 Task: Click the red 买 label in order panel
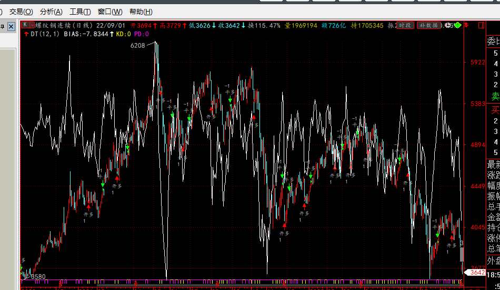point(496,110)
